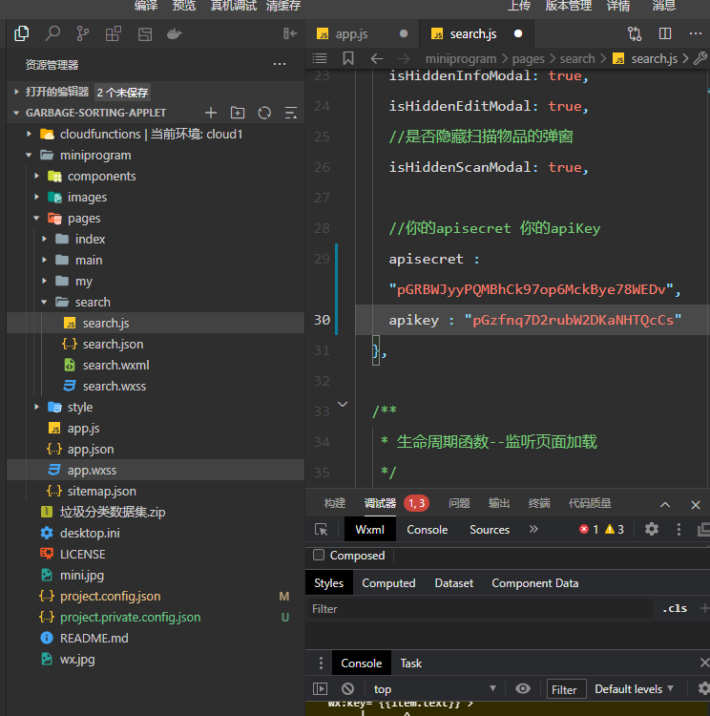The image size is (710, 716).
Task: Click the error count badge
Action: tap(589, 529)
